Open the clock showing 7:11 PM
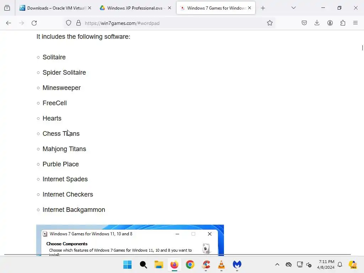Image resolution: width=364 pixels, height=273 pixels. (x=326, y=264)
